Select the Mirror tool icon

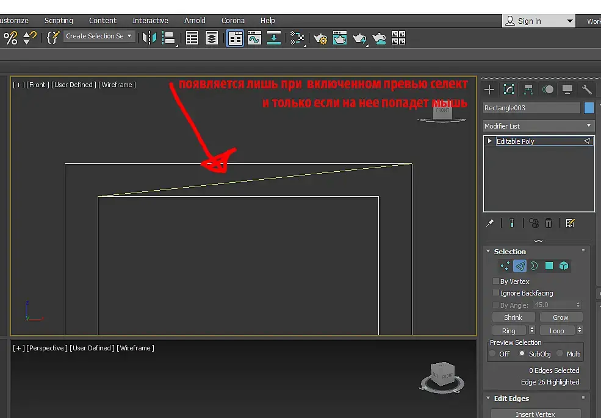(149, 38)
